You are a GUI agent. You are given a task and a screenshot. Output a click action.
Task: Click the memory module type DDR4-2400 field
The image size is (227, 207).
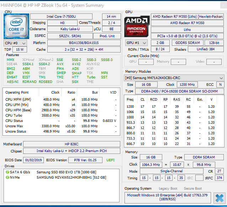tap(180, 91)
